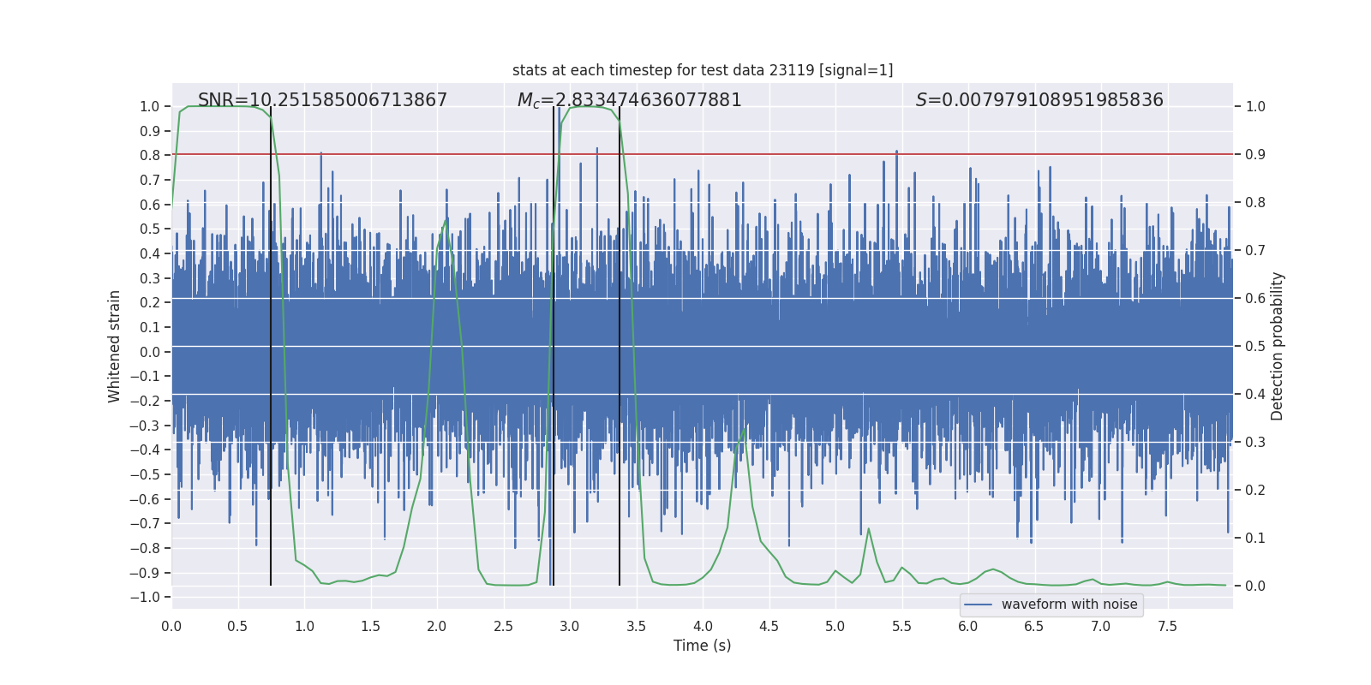
Task: Click the 'Detection probability' right axis label
Action: click(x=1277, y=346)
